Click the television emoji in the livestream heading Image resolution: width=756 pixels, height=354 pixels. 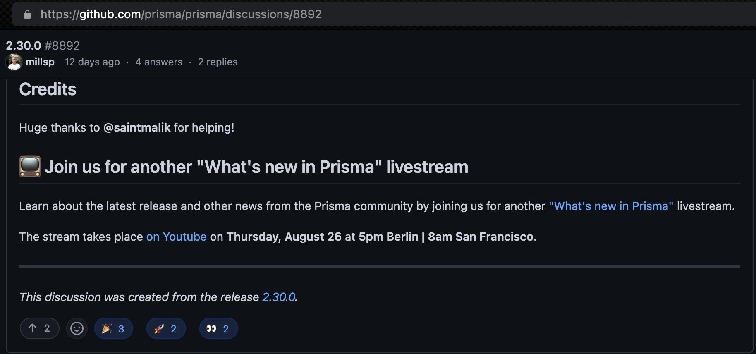click(x=30, y=167)
